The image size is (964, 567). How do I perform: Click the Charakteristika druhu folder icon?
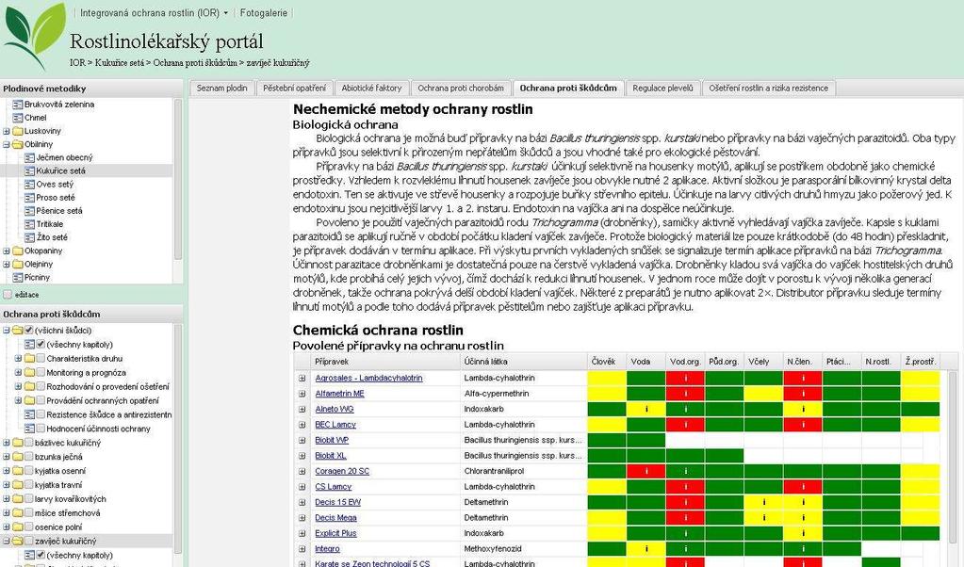click(x=29, y=359)
